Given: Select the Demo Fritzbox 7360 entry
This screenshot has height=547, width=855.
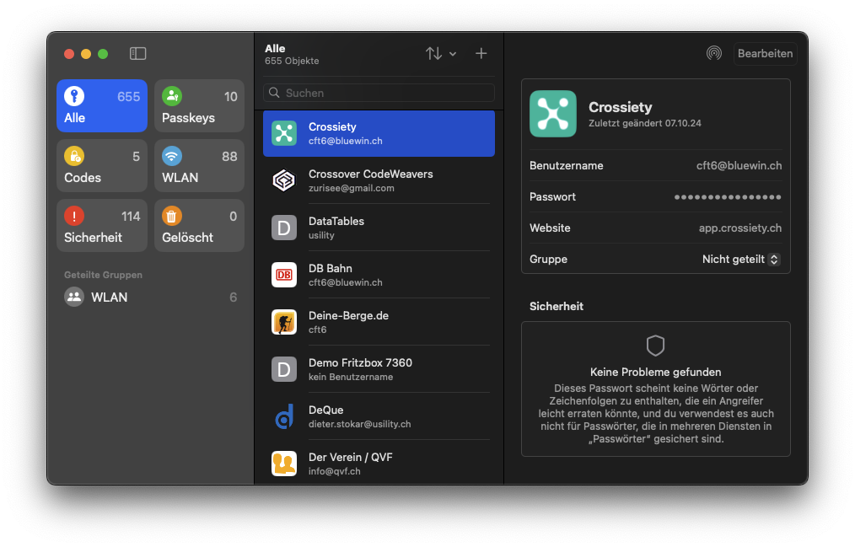Looking at the screenshot, I should (x=379, y=369).
